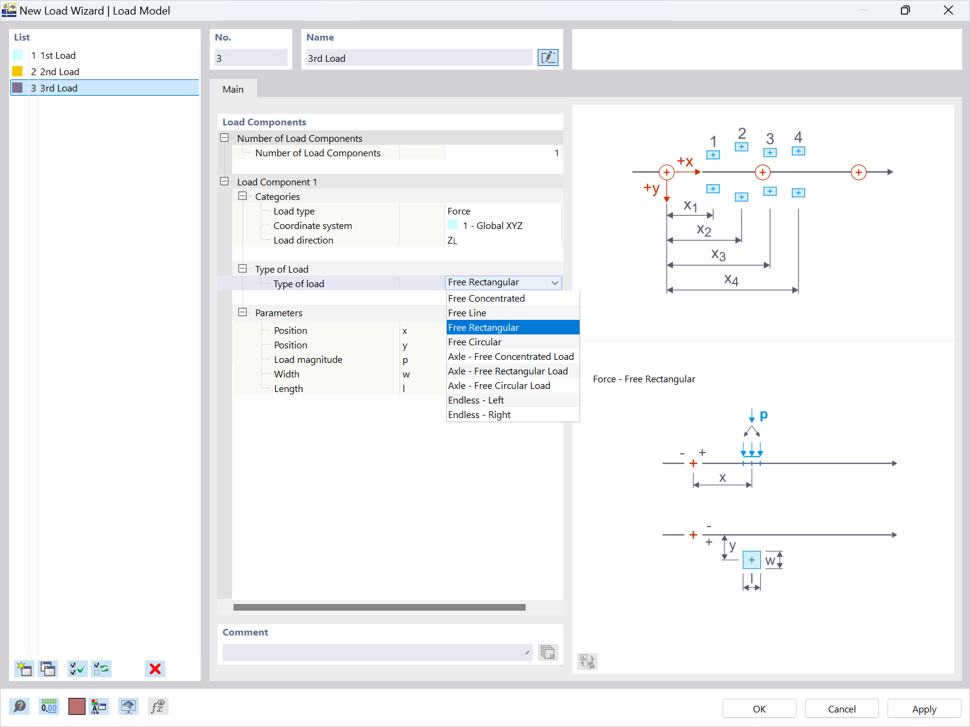Open the Comment combo box
This screenshot has height=727, width=970.
(x=377, y=652)
